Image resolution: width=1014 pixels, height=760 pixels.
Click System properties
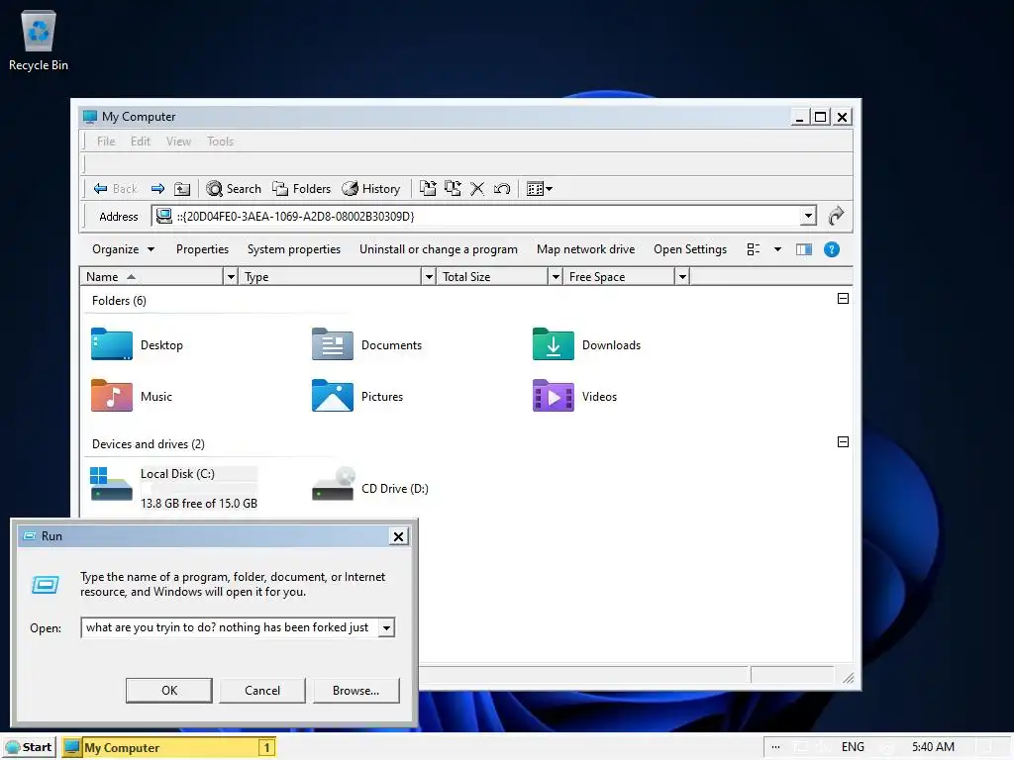point(293,249)
